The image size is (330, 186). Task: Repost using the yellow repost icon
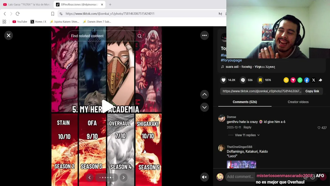click(x=286, y=80)
